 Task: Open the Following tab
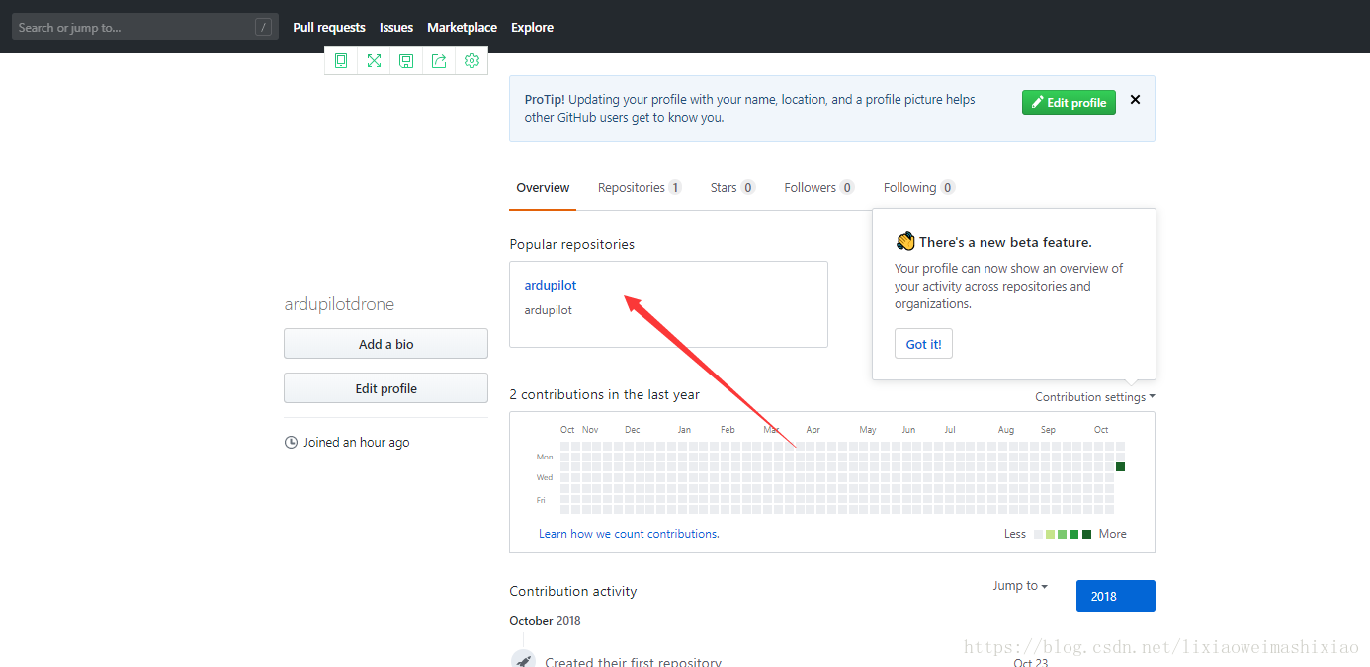[919, 188]
